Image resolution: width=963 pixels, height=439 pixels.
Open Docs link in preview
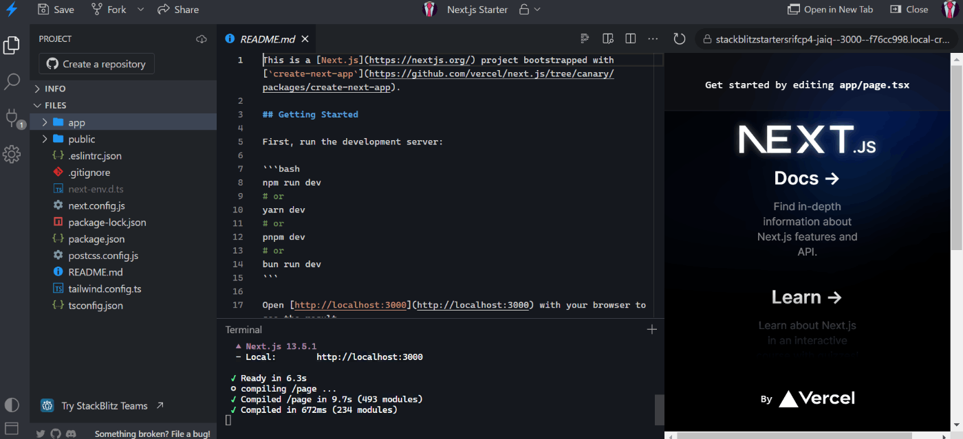point(807,178)
